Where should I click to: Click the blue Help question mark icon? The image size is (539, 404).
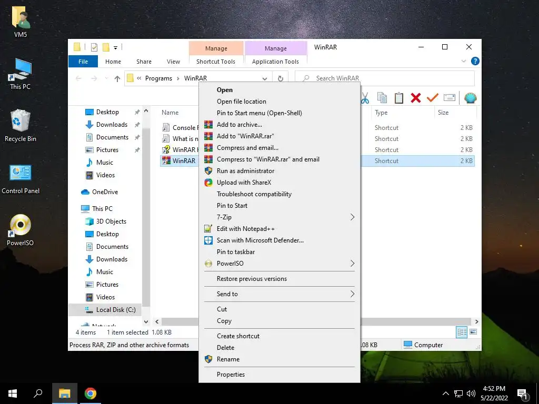475,61
